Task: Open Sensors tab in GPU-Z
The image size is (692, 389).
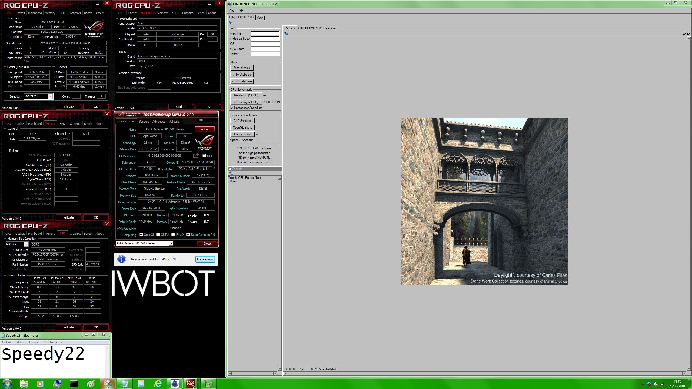Action: (x=144, y=122)
